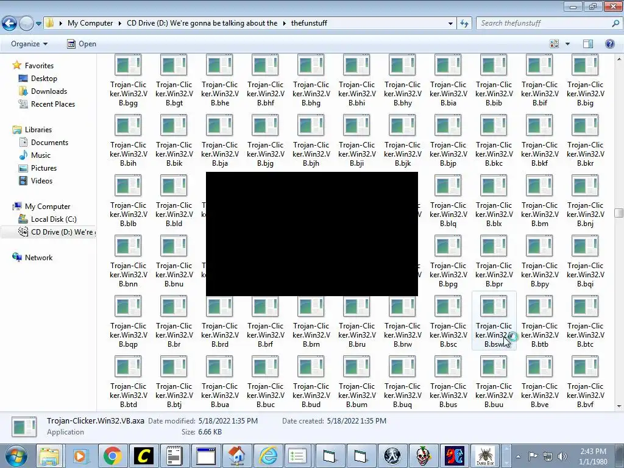Select My Computer in the sidebar
This screenshot has width=624, height=468.
coord(48,207)
